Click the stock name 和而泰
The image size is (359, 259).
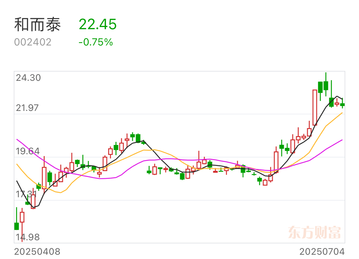point(37,25)
